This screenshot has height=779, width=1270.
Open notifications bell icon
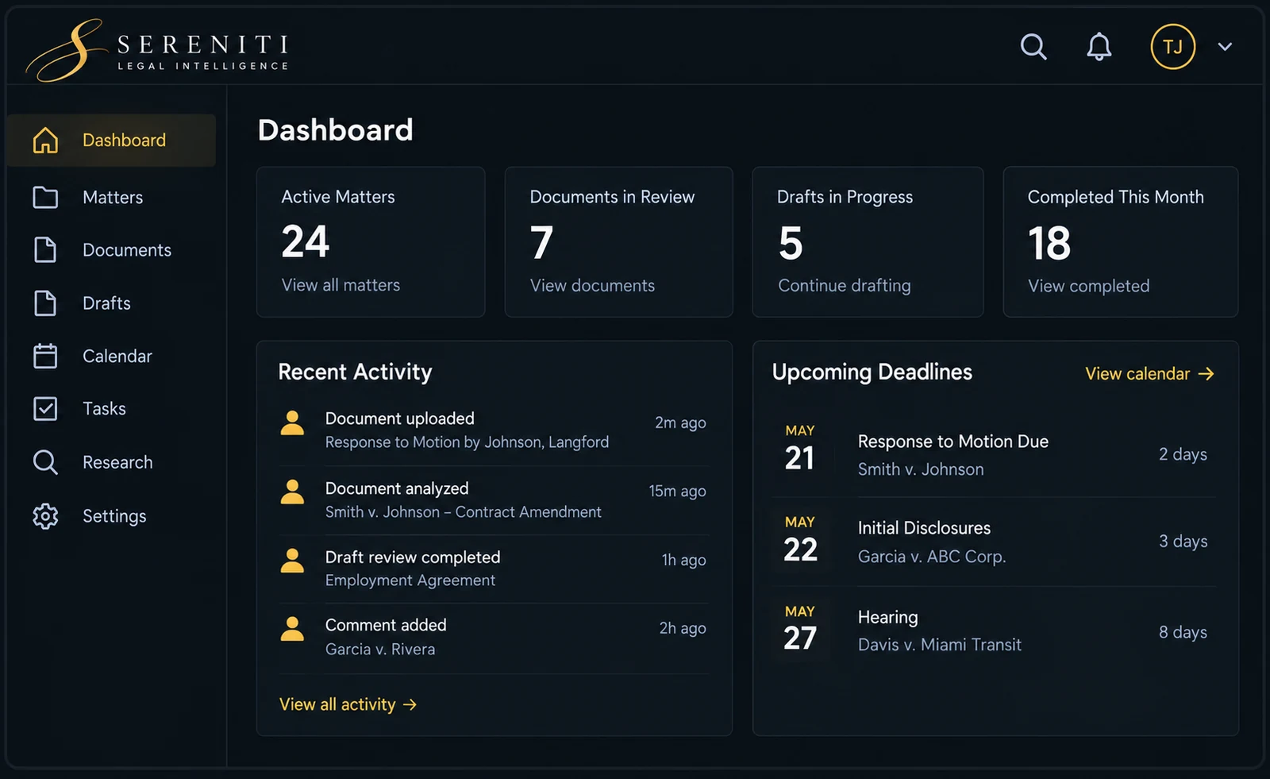click(1099, 47)
